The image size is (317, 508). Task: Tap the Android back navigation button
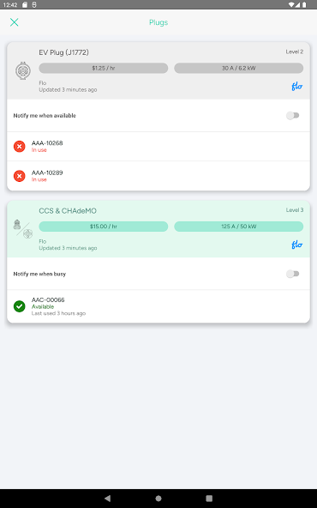[x=108, y=499]
